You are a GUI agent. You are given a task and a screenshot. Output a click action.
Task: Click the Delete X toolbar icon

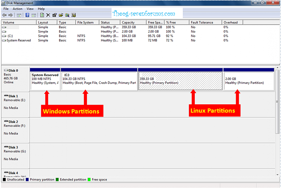pyautogui.click(x=48, y=15)
